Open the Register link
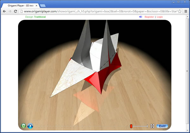This screenshot has width=190, height=133. coord(149,17)
